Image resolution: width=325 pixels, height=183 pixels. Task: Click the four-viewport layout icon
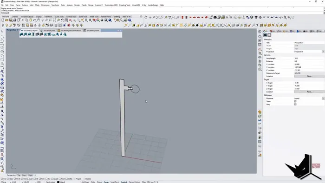66,20
